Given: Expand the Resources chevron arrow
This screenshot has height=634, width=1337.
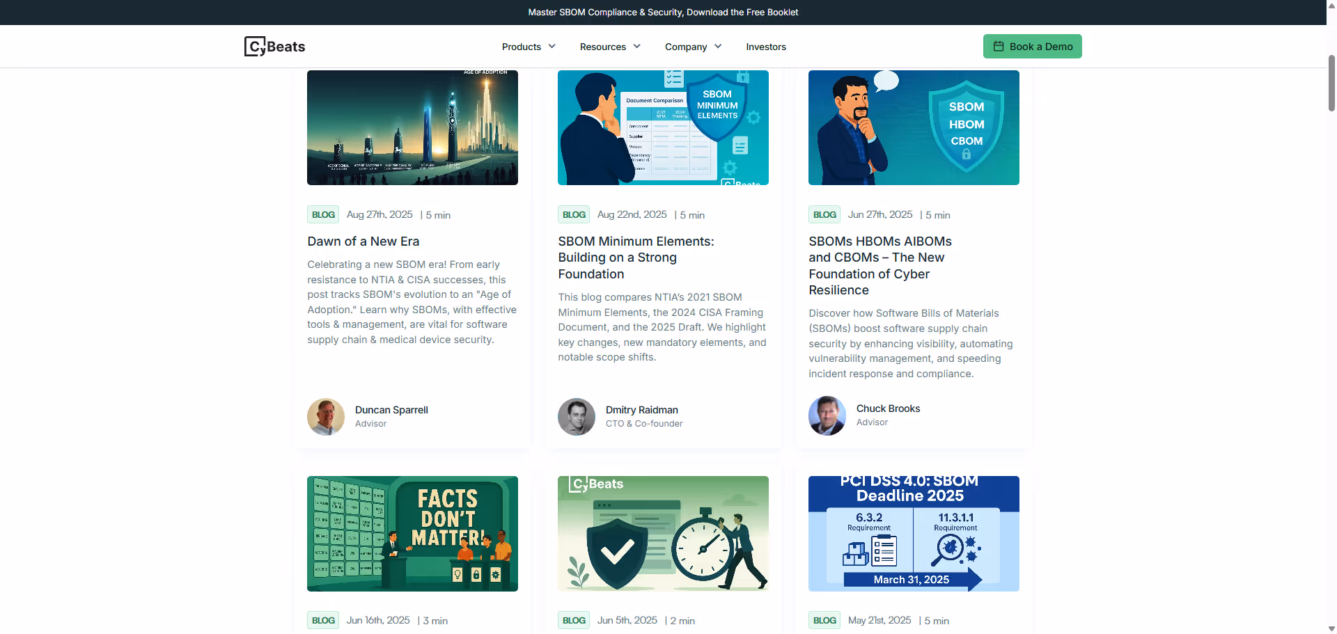Looking at the screenshot, I should (636, 47).
